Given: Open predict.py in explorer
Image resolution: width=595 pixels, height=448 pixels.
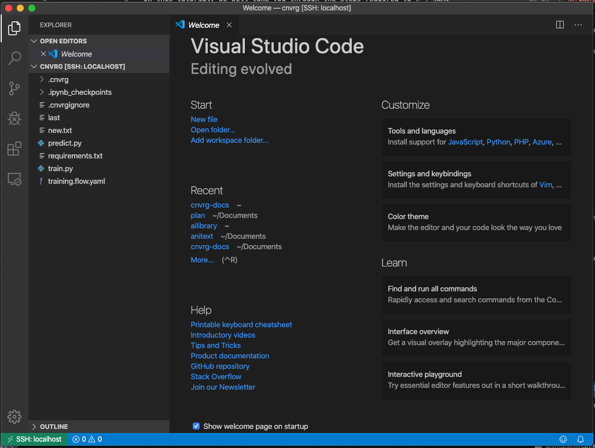Looking at the screenshot, I should pos(98,143).
